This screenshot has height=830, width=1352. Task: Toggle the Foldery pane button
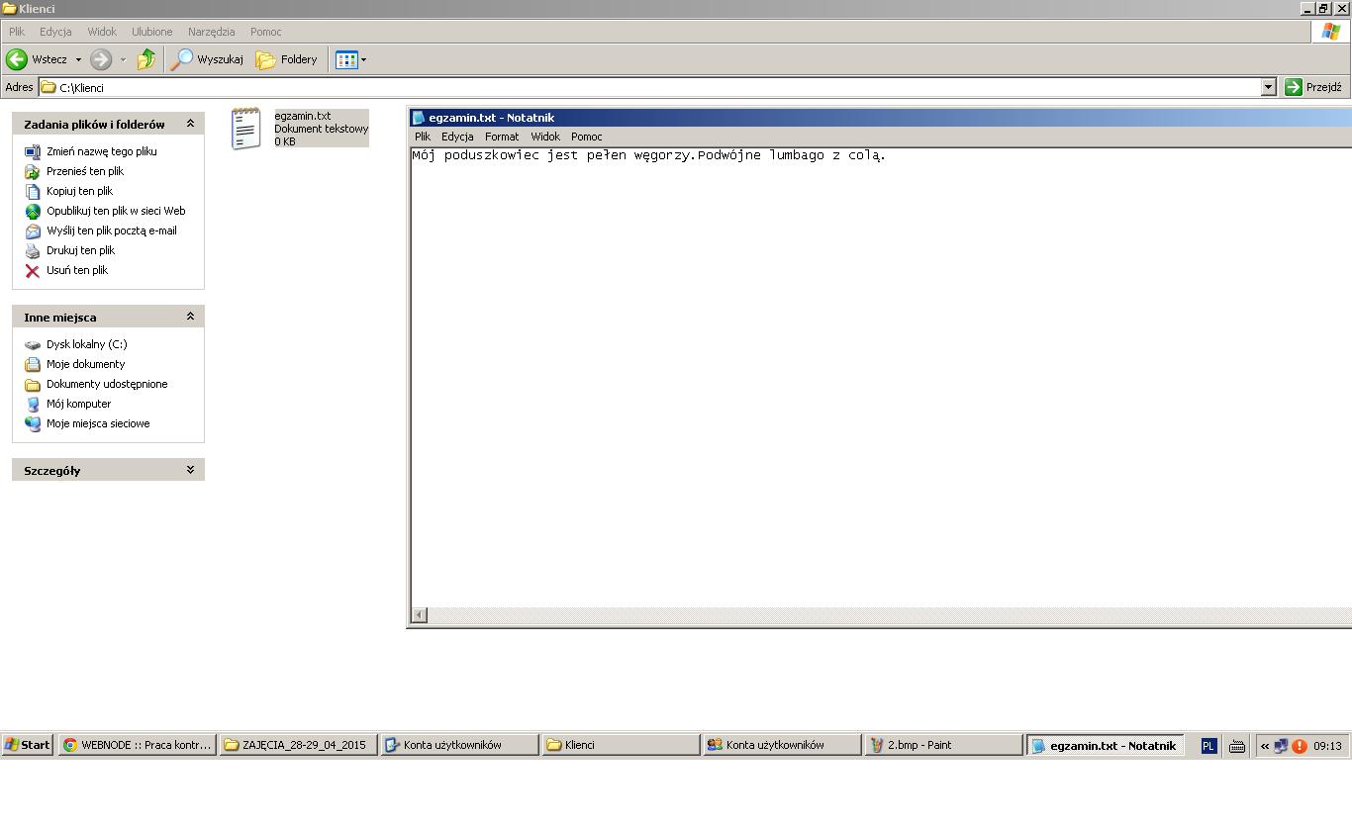287,59
